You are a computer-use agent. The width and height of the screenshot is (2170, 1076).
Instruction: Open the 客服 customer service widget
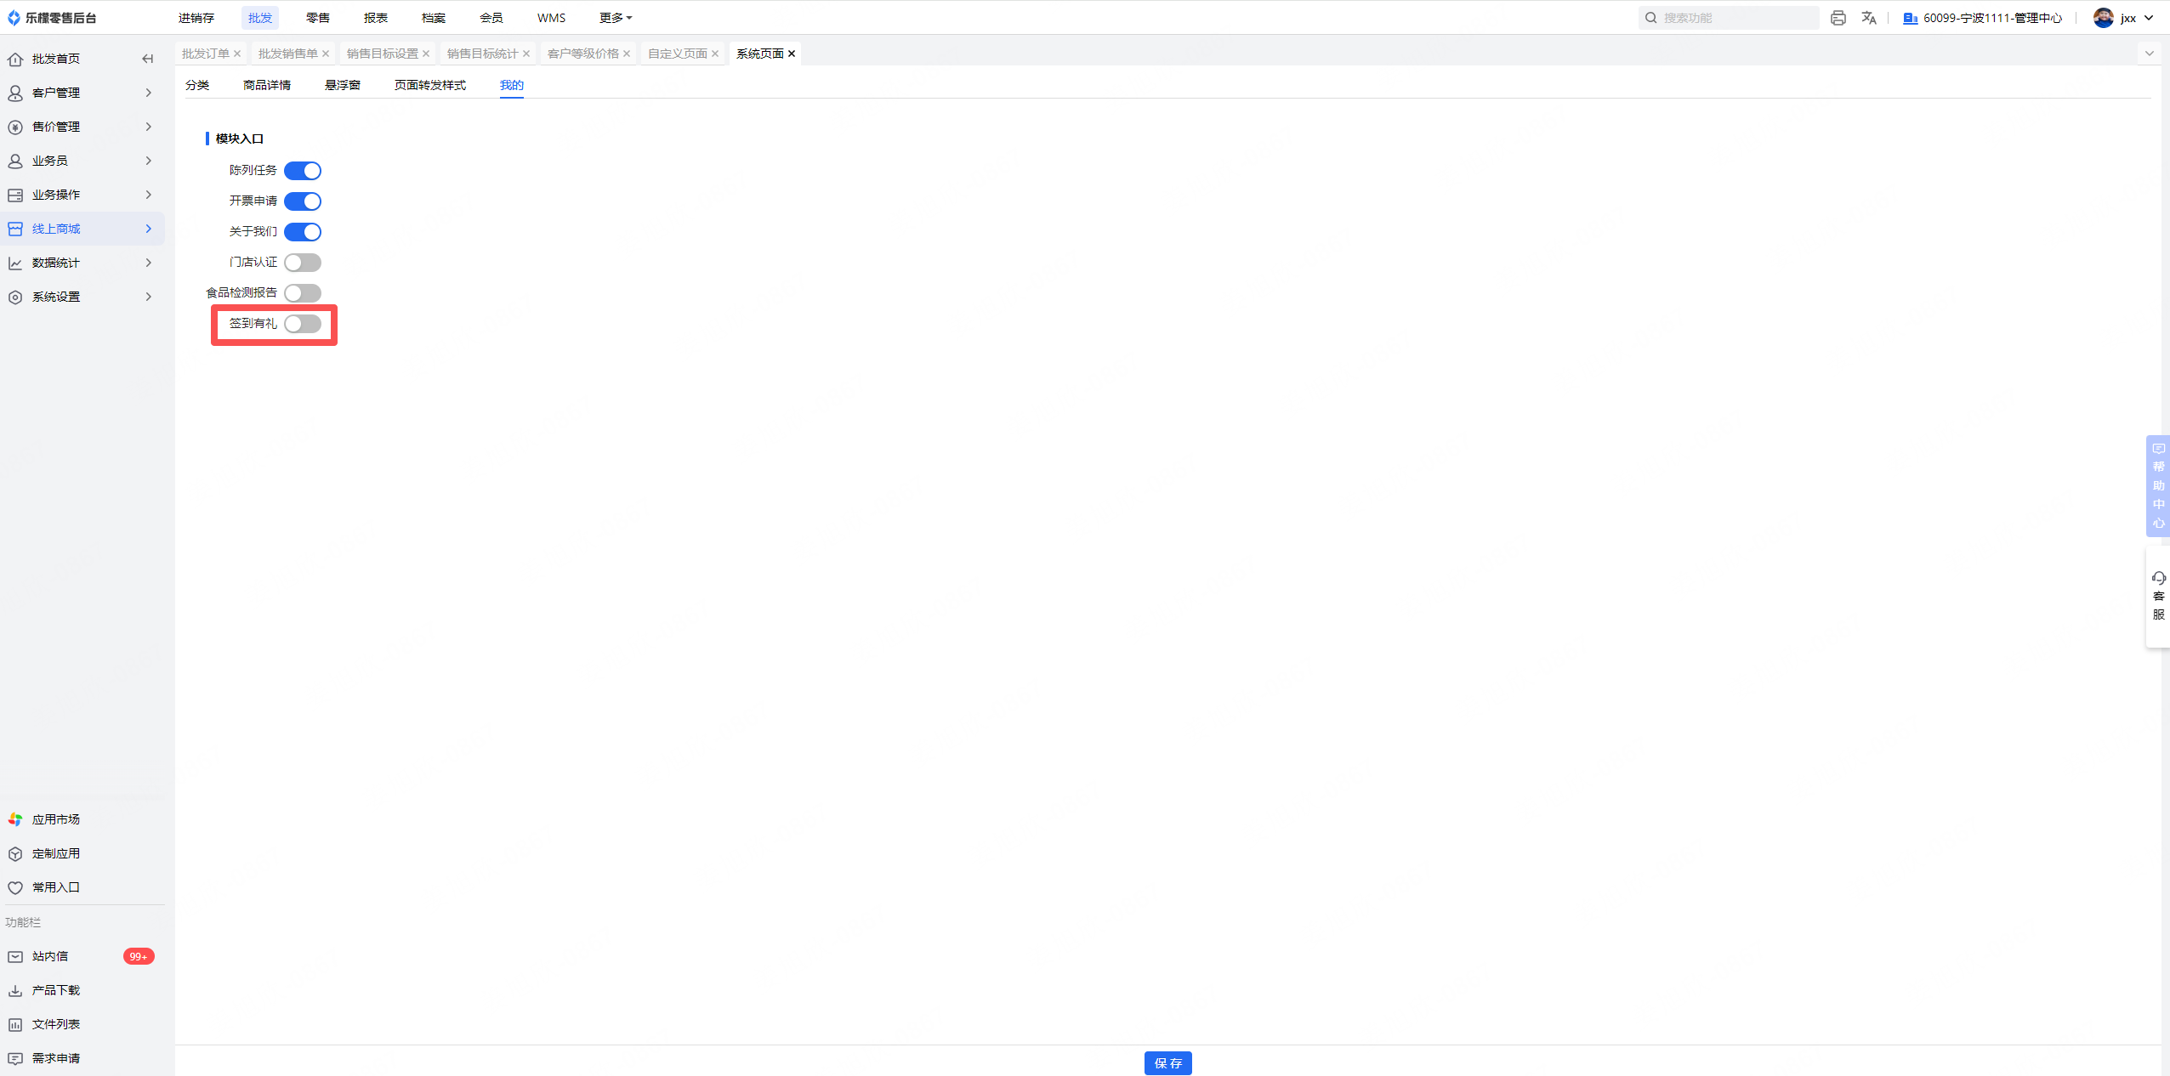[x=2158, y=596]
